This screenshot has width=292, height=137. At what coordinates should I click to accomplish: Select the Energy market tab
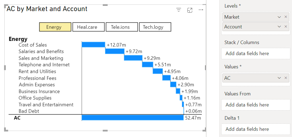tap(55, 27)
